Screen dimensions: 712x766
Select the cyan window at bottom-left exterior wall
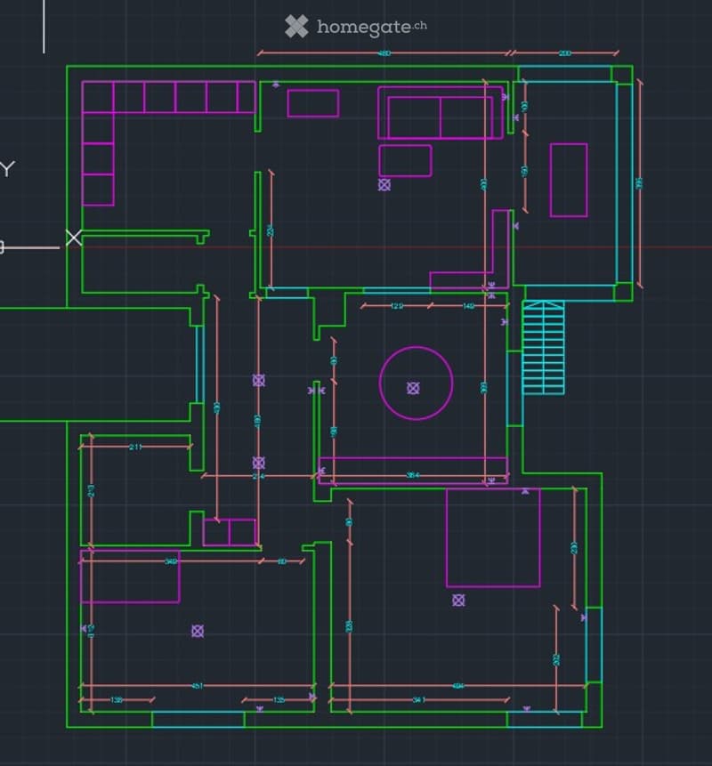pos(198,720)
